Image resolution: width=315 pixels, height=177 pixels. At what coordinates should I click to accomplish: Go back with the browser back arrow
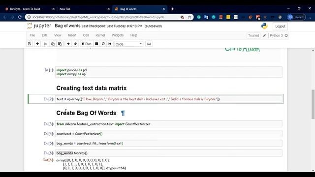5,17
